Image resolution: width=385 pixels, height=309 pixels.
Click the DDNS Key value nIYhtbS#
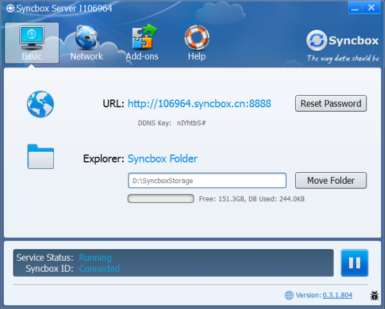pos(191,123)
